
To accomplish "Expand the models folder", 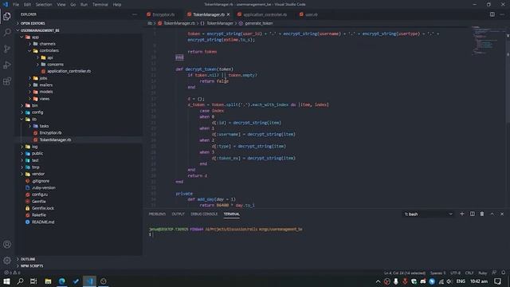I will (46, 92).
